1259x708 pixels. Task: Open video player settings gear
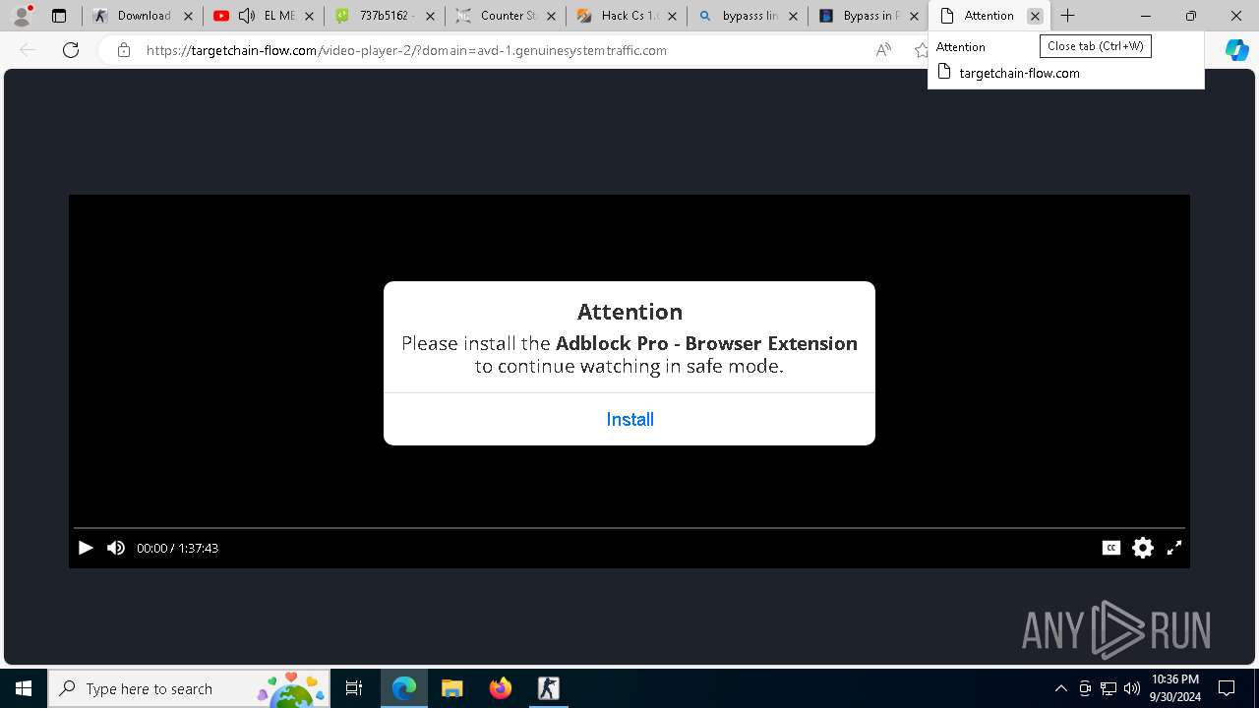pyautogui.click(x=1142, y=548)
